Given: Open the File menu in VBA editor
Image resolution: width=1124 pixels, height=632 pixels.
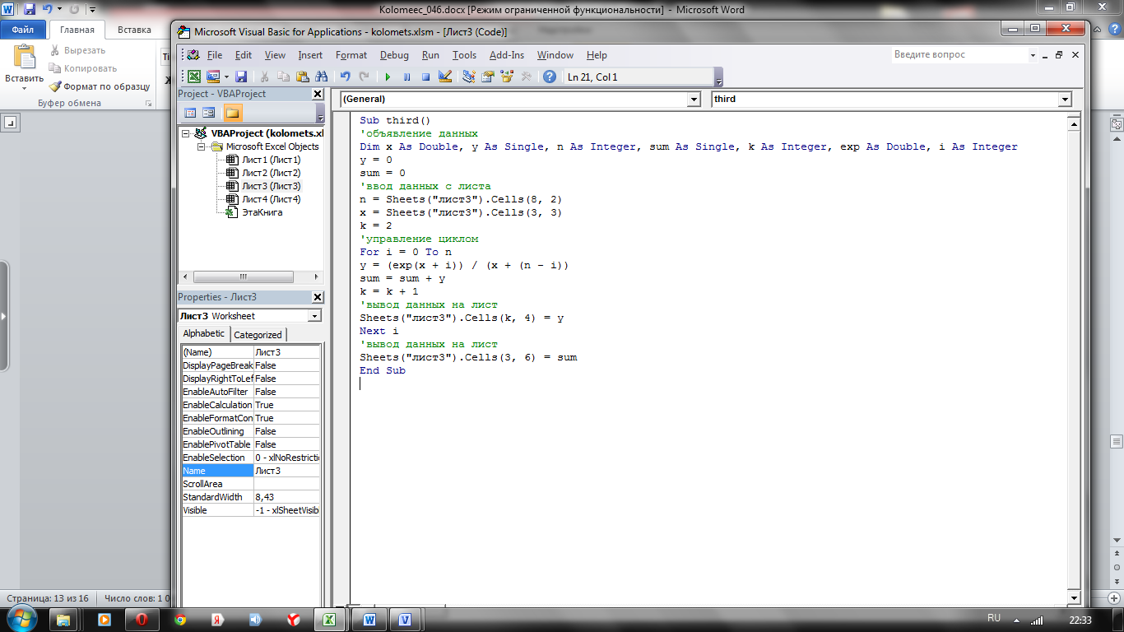Looking at the screenshot, I should click(x=215, y=55).
